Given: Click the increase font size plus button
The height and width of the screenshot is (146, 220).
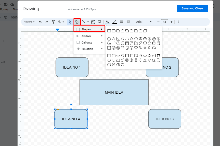Looking at the screenshot, I should [171, 22].
